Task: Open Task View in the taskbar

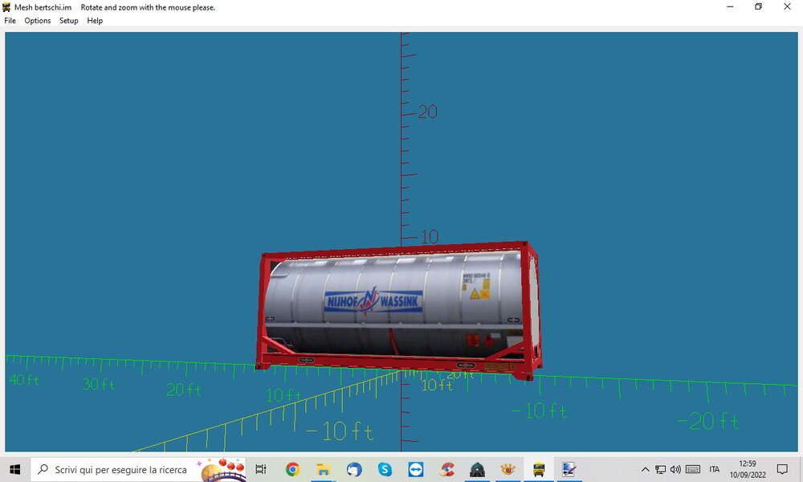Action: [x=261, y=469]
